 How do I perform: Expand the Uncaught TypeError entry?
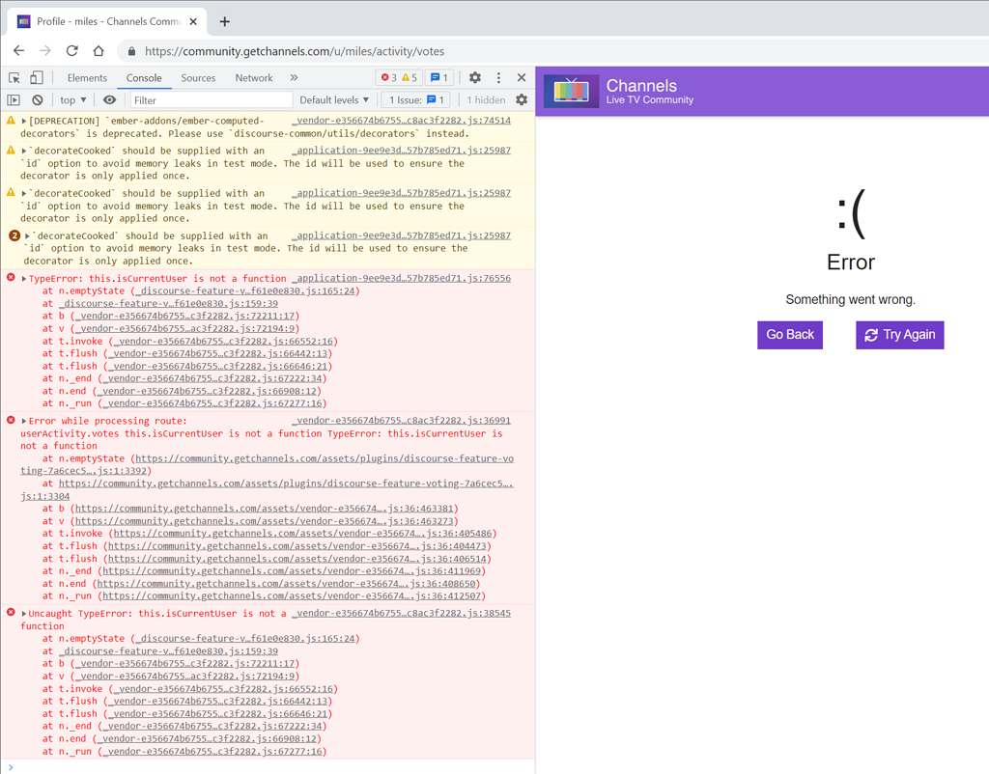24,614
